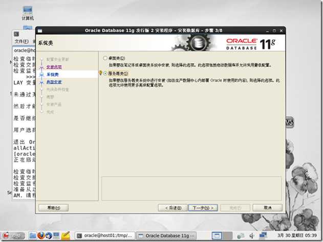Click the 帮助 help button
323x242 pixels.
pos(54,208)
